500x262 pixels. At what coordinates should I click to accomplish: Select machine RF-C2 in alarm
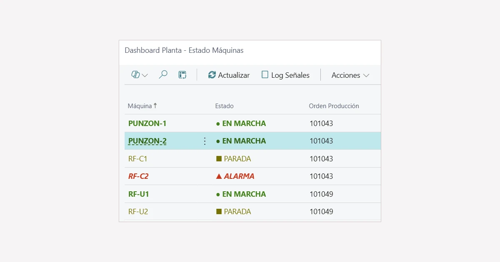(x=138, y=176)
